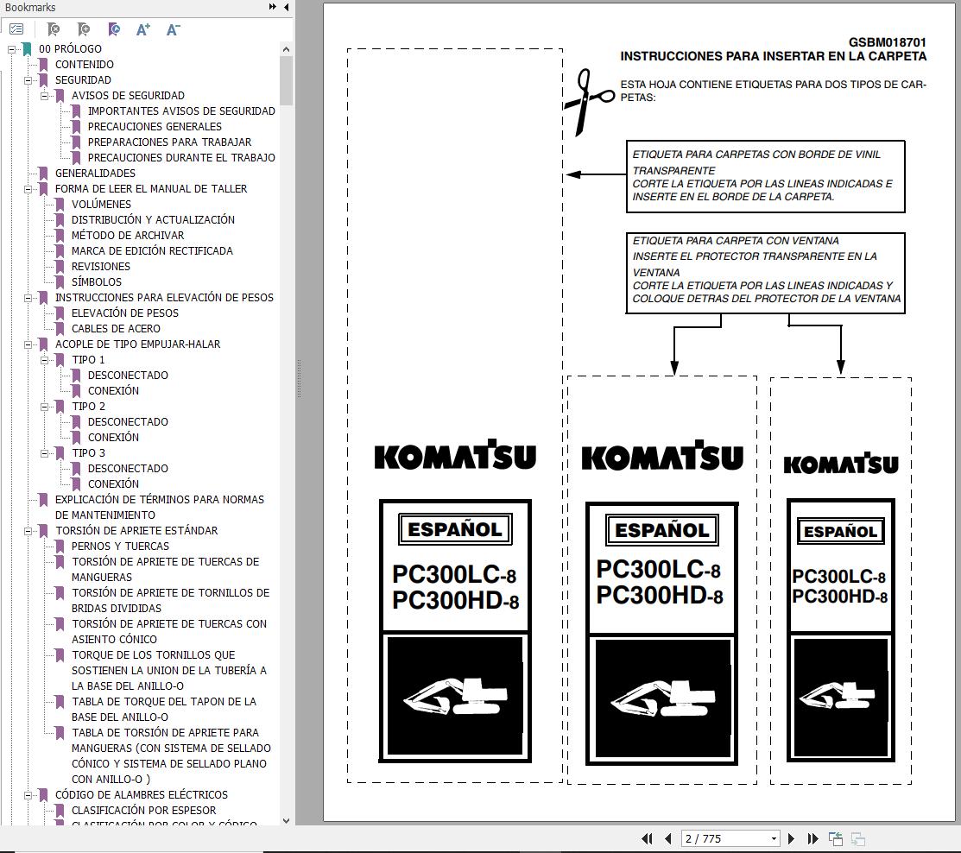Select ELEVACIÓN DE PESOS bookmark
The height and width of the screenshot is (853, 961).
[125, 313]
